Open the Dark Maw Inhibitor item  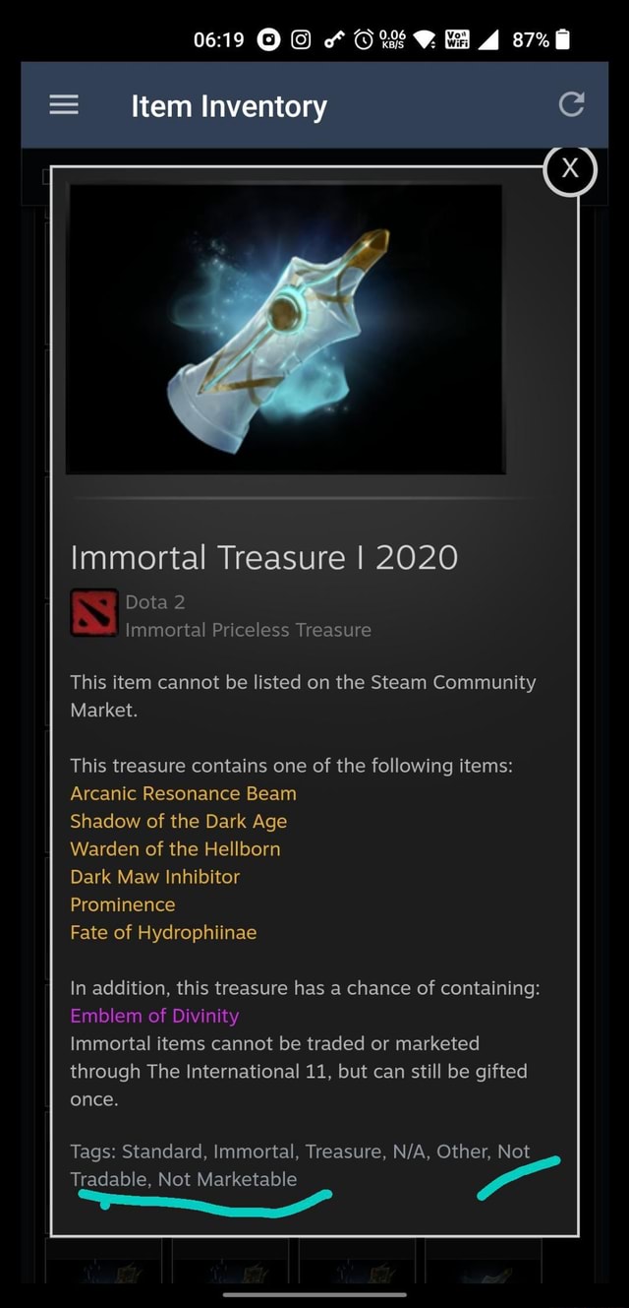tap(154, 877)
